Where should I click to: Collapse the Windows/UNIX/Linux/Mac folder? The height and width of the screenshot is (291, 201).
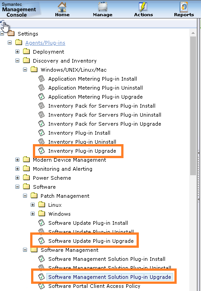[x=25, y=69]
